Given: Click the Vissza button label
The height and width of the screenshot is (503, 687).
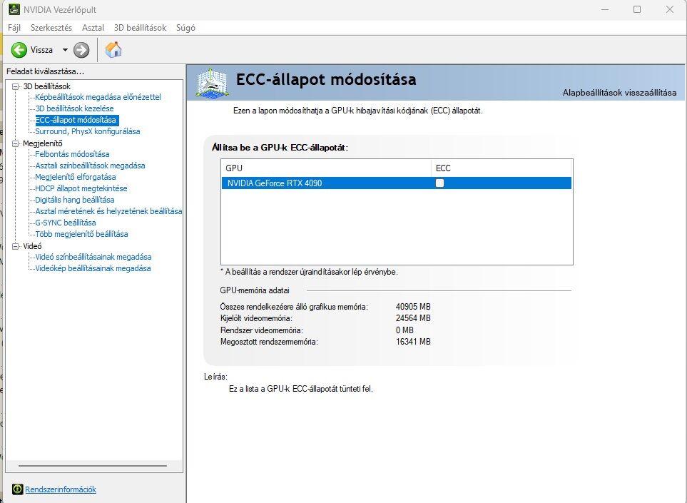Looking at the screenshot, I should 41,50.
